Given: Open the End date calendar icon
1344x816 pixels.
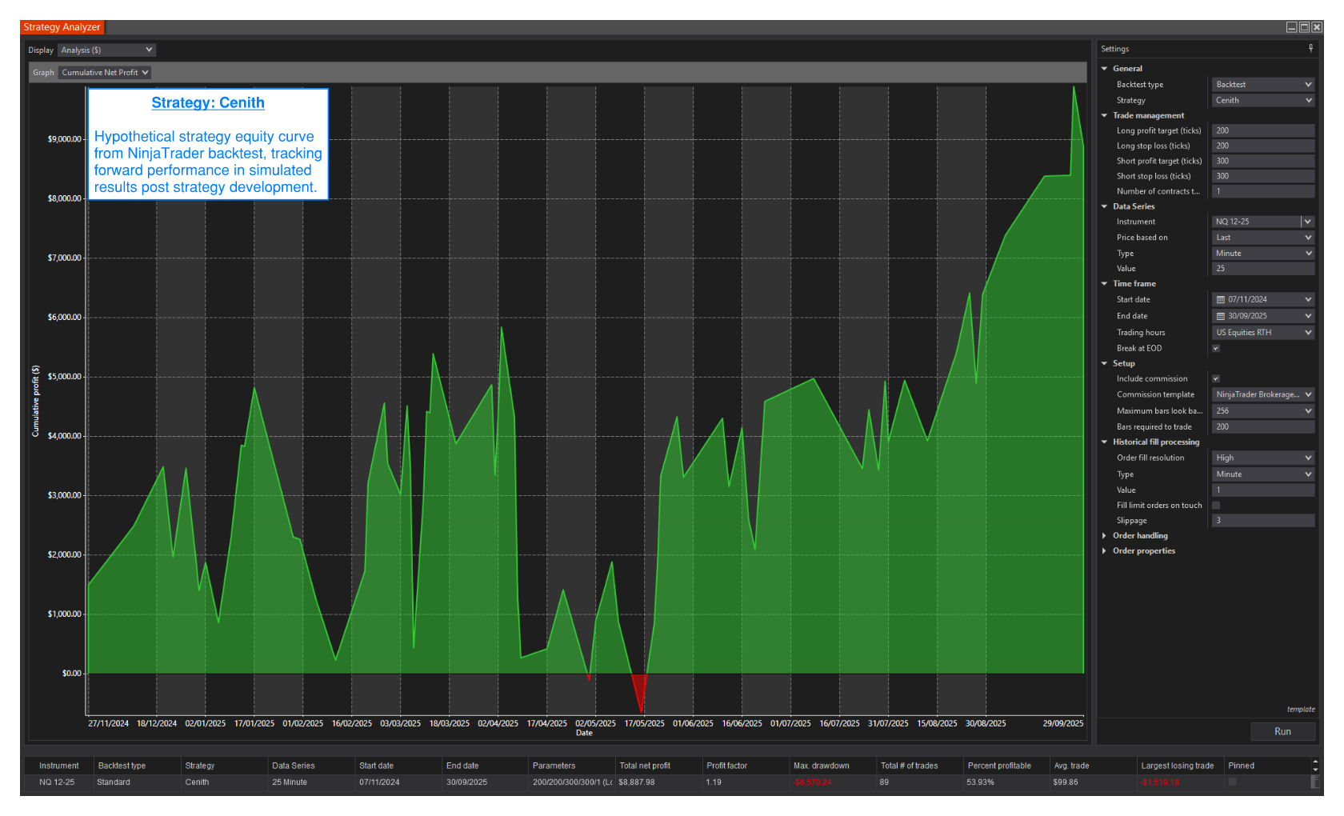Looking at the screenshot, I should (x=1221, y=317).
